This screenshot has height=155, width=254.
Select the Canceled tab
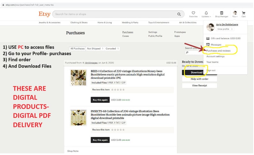[x=112, y=49]
